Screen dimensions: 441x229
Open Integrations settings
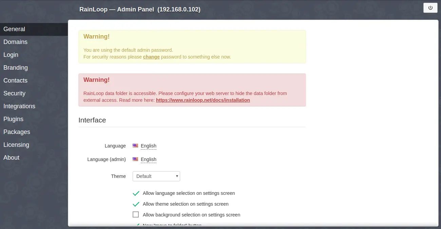(x=34, y=106)
